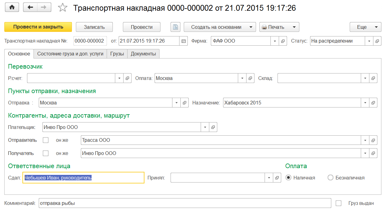This screenshot has height=211, width=382.
Task: Open the Документы tab
Action: [x=143, y=54]
